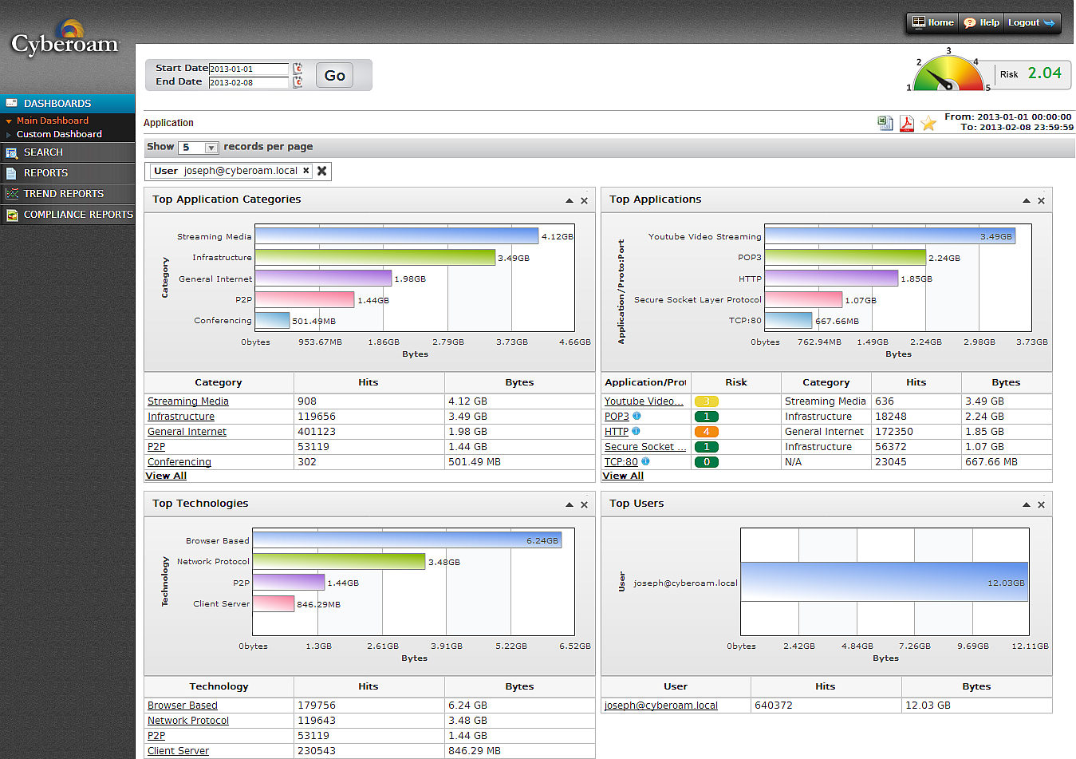
Task: Click View All under Application Categories
Action: coord(166,476)
